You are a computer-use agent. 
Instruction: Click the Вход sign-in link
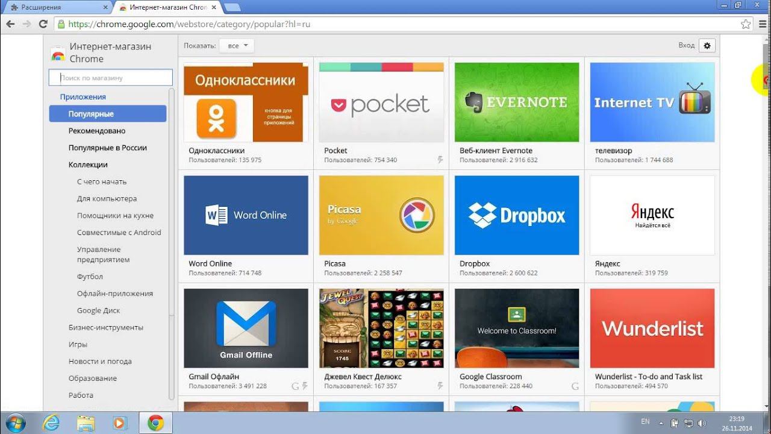(686, 45)
